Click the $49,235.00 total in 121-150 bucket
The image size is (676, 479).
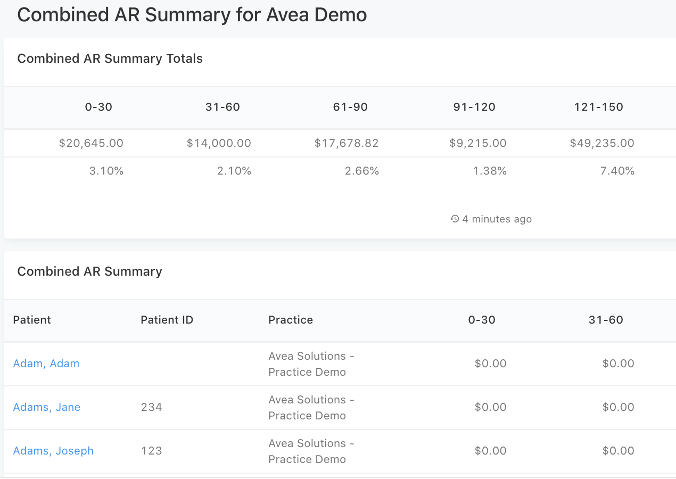pos(602,143)
